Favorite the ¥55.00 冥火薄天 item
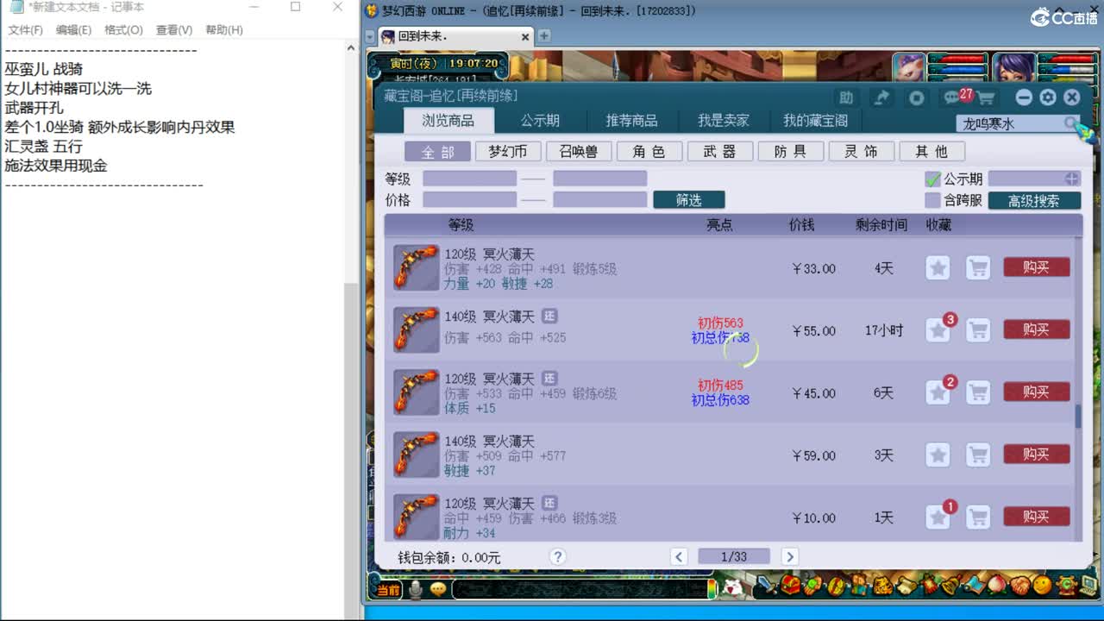1104x621 pixels. pos(938,330)
